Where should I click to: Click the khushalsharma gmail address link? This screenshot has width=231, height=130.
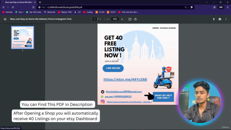(x=124, y=92)
